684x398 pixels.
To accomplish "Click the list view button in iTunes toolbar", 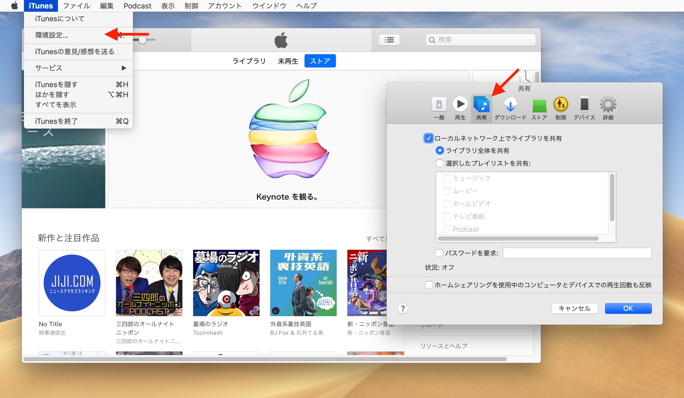I will click(389, 40).
